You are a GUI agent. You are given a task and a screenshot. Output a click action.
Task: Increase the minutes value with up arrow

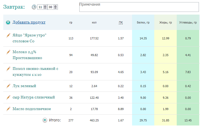click(x=55, y=6)
